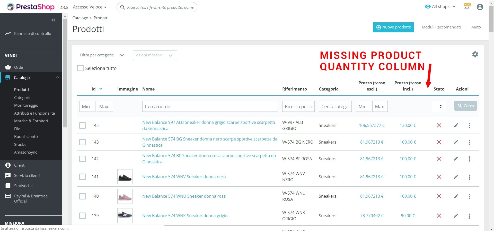Open Buoni sconto in sidebar

pos(26,136)
